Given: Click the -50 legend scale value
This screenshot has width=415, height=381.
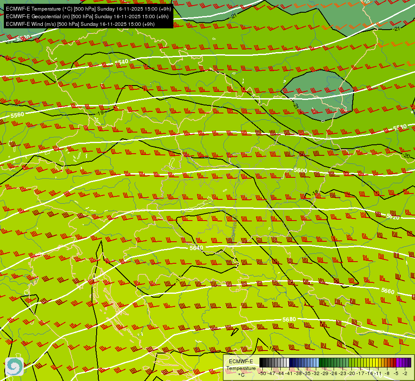Looking at the screenshot, I should [262, 374].
